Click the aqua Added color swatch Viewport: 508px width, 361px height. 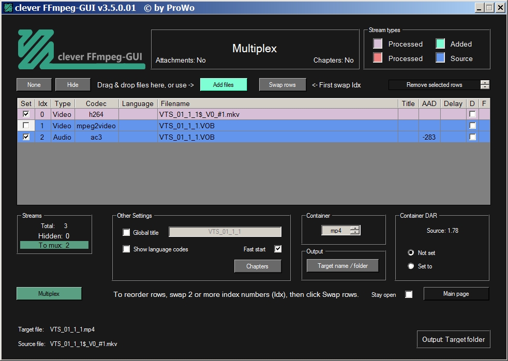pyautogui.click(x=440, y=44)
